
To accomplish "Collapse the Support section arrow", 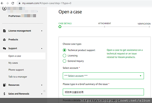I will (x=42, y=48).
